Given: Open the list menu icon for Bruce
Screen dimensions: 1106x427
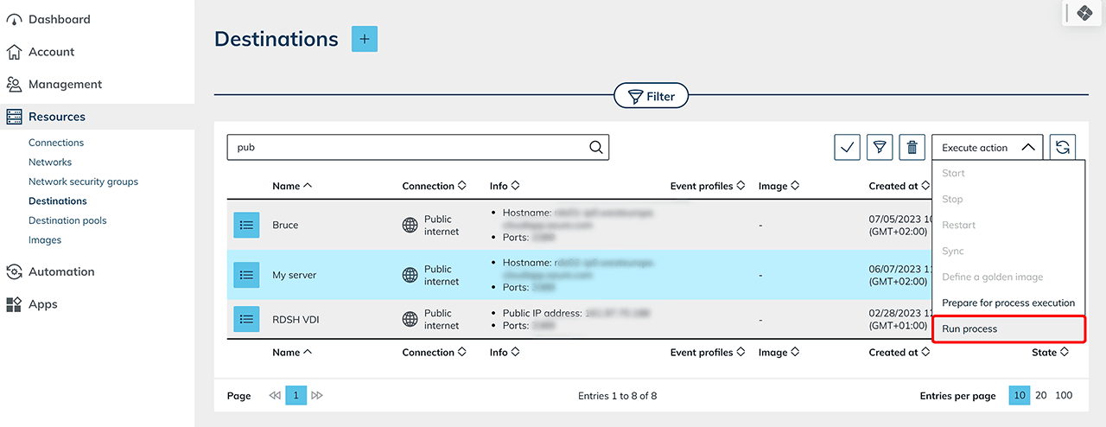Looking at the screenshot, I should pyautogui.click(x=246, y=225).
